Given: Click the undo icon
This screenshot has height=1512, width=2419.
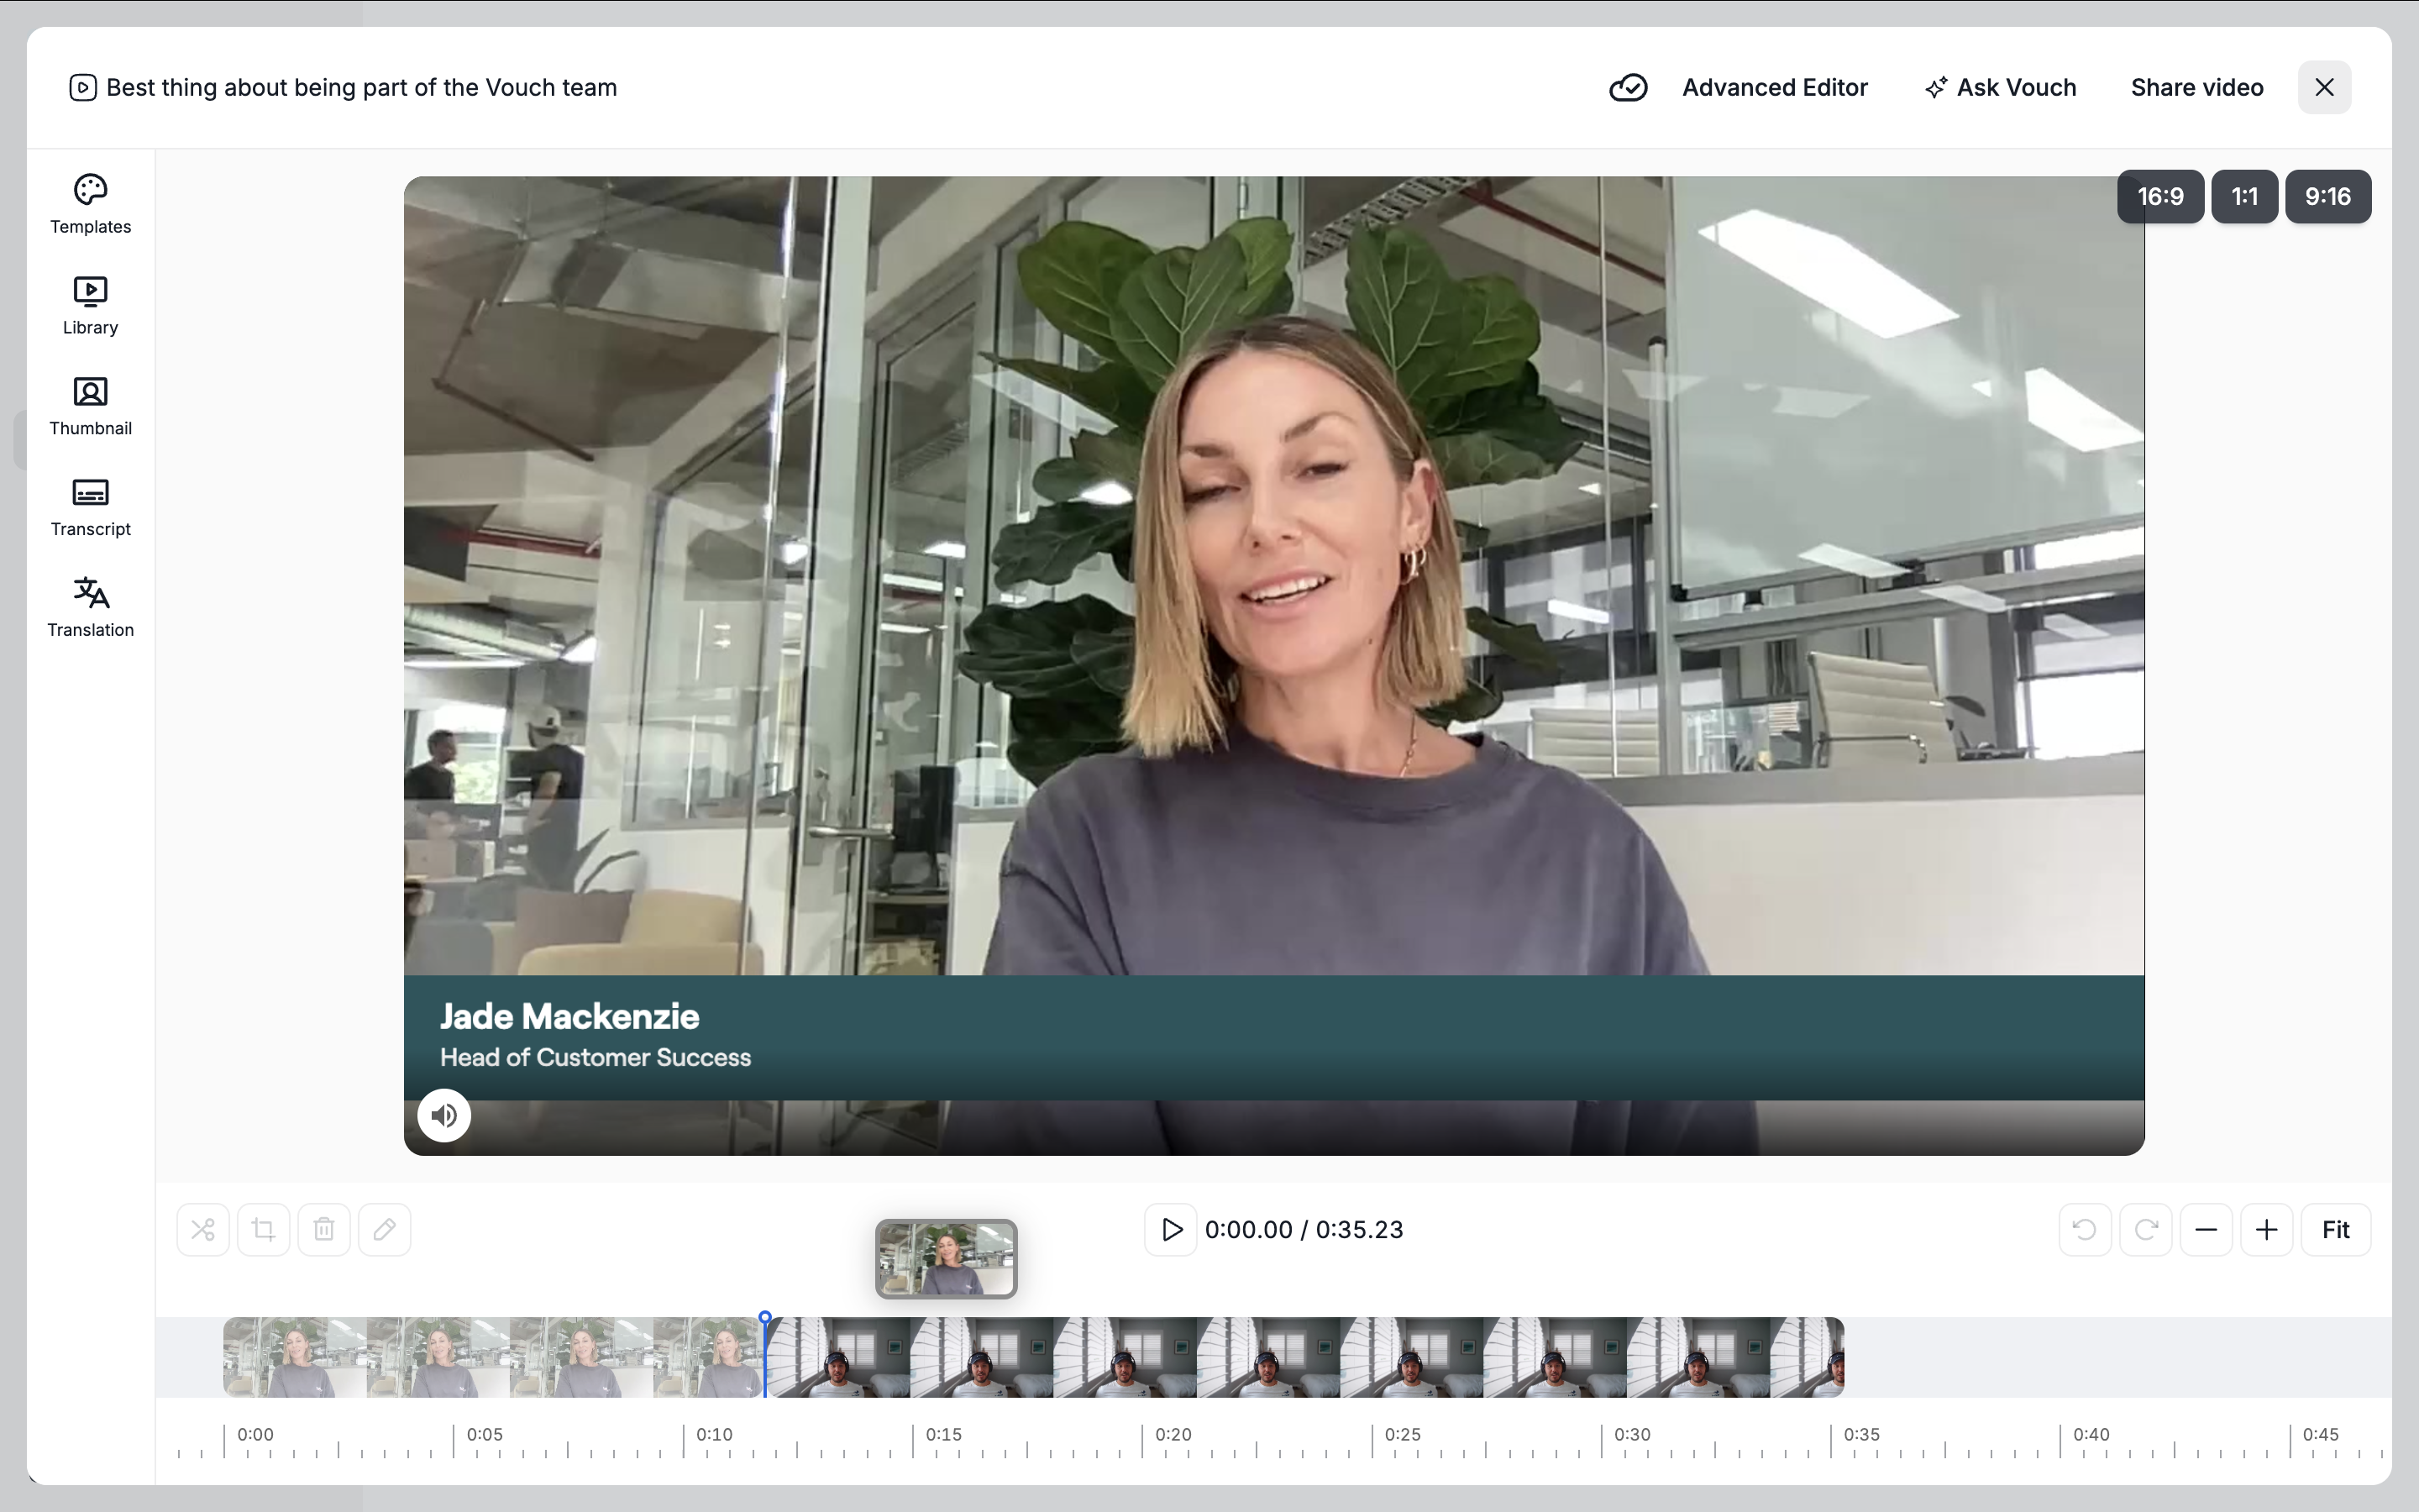Looking at the screenshot, I should coord(2086,1229).
